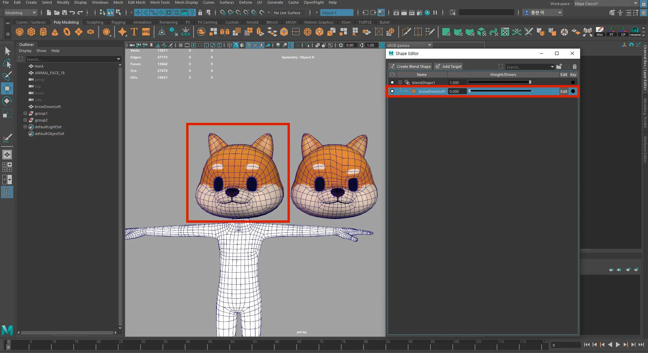This screenshot has width=648, height=353.
Task: Click the Save scene icon
Action: pyautogui.click(x=65, y=12)
